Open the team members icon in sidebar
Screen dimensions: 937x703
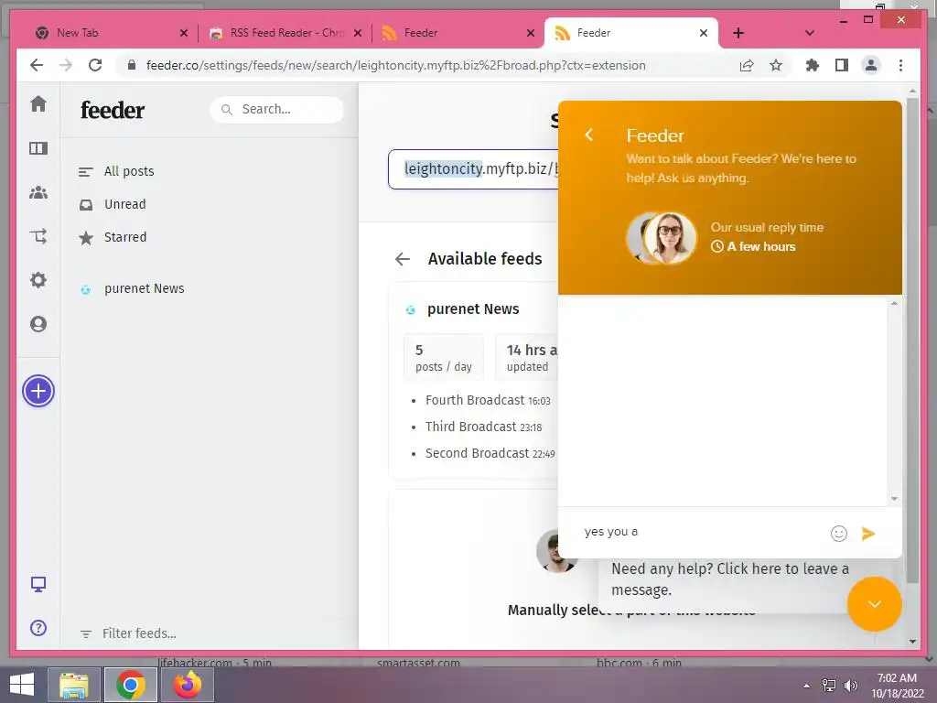[x=38, y=192]
